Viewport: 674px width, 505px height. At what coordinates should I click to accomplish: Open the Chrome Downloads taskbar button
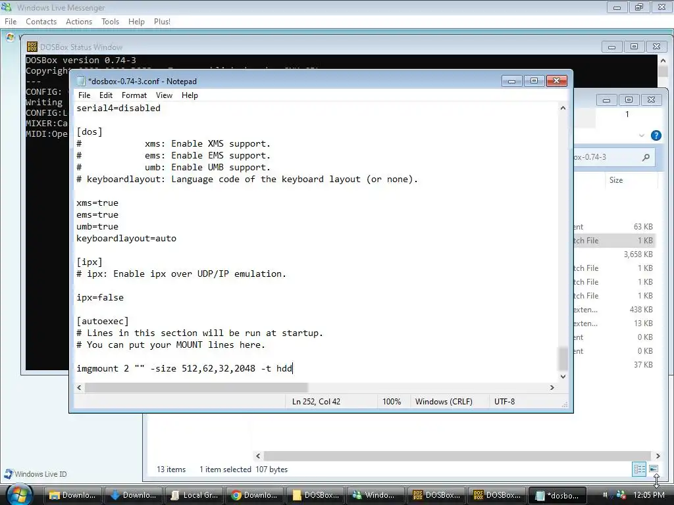254,495
